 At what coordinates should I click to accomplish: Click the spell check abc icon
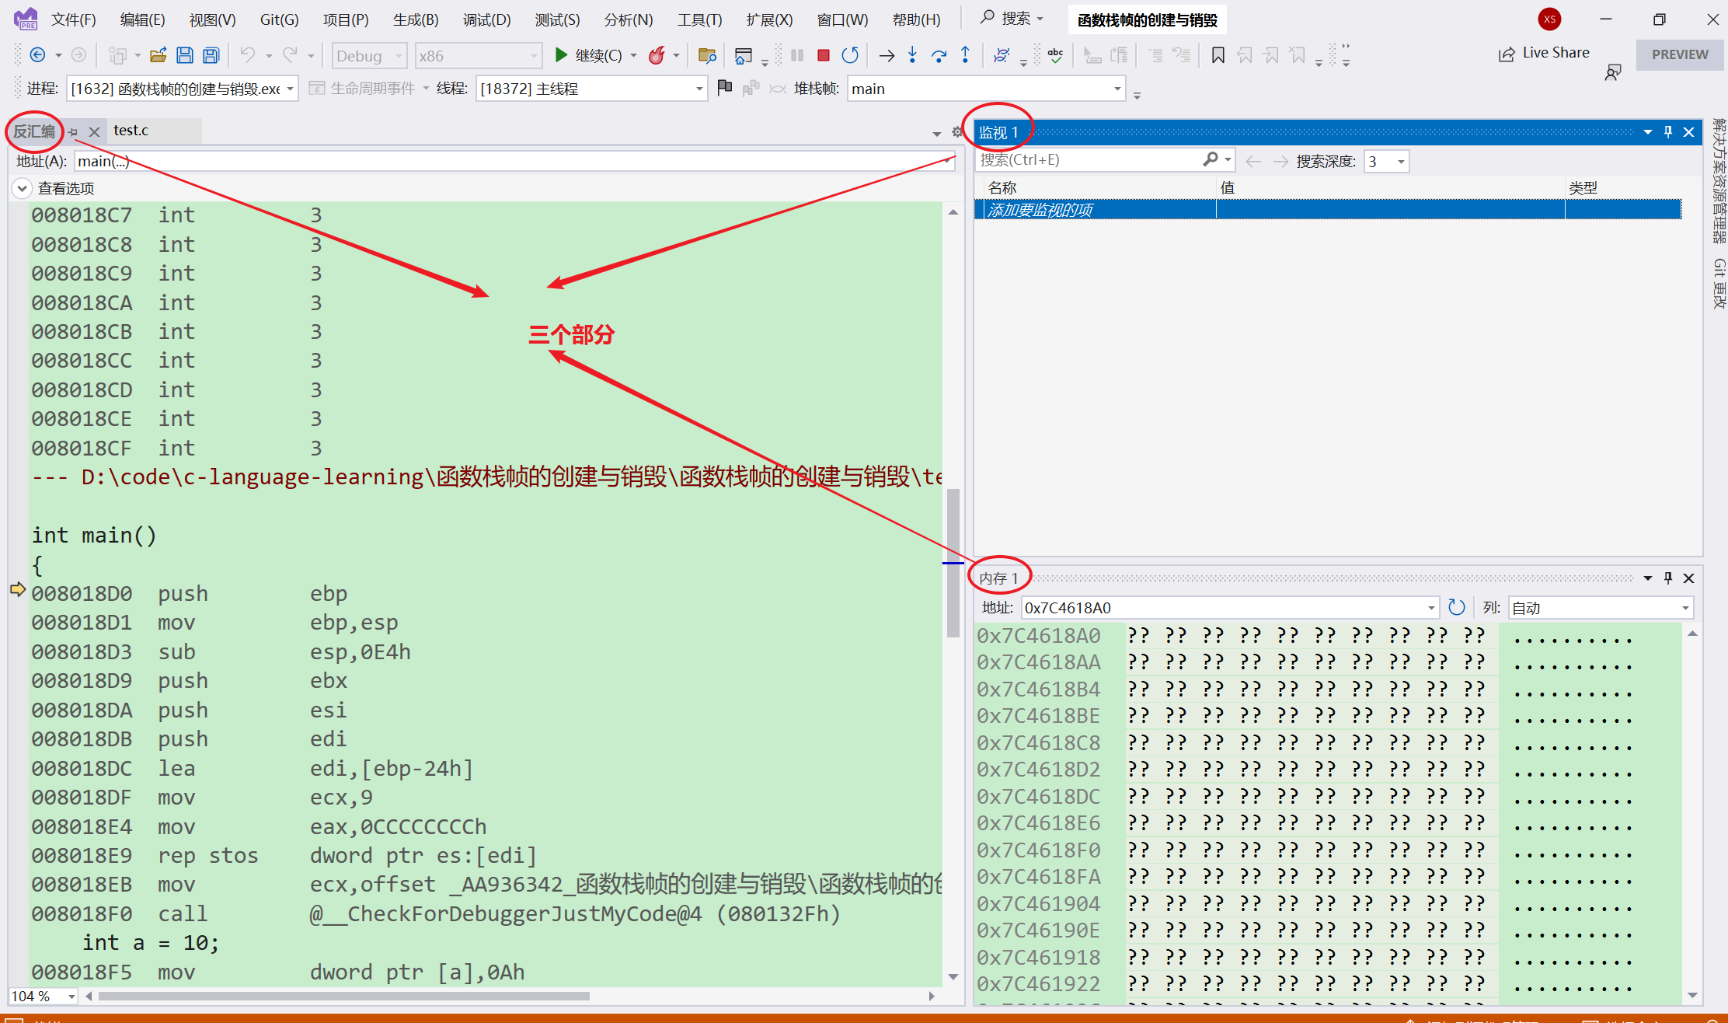[1055, 55]
